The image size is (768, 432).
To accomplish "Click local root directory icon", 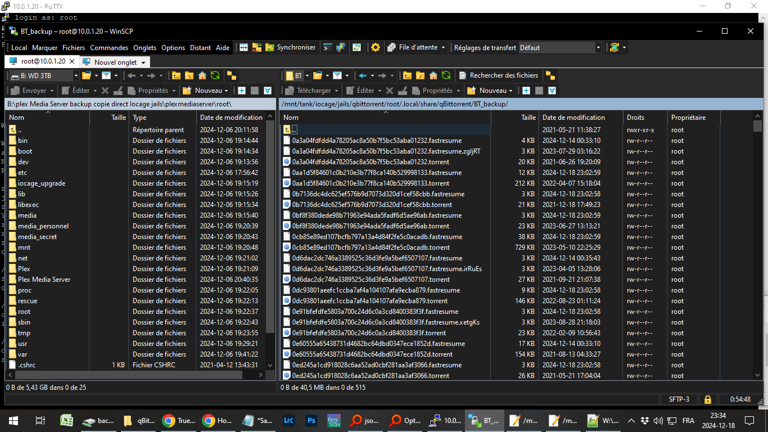I will 189,75.
